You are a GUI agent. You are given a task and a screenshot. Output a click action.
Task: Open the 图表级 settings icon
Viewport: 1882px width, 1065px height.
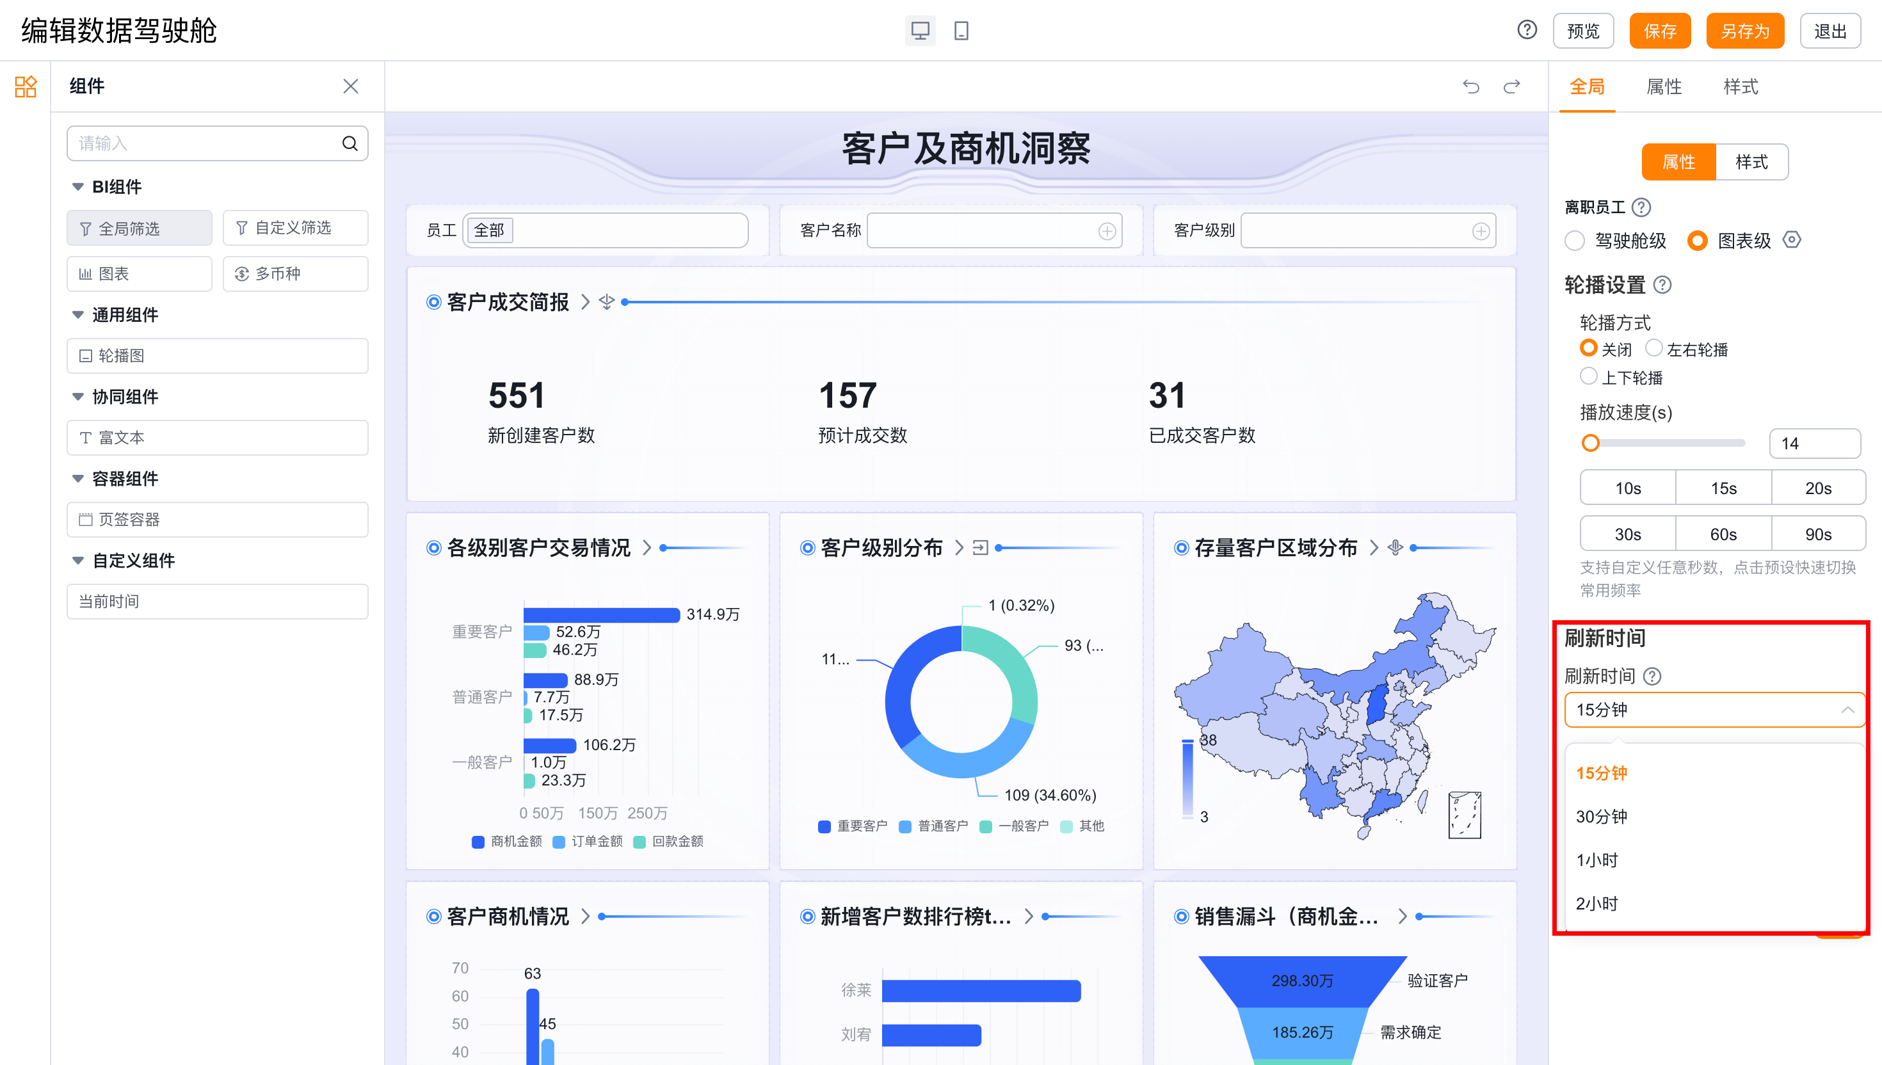(x=1791, y=240)
